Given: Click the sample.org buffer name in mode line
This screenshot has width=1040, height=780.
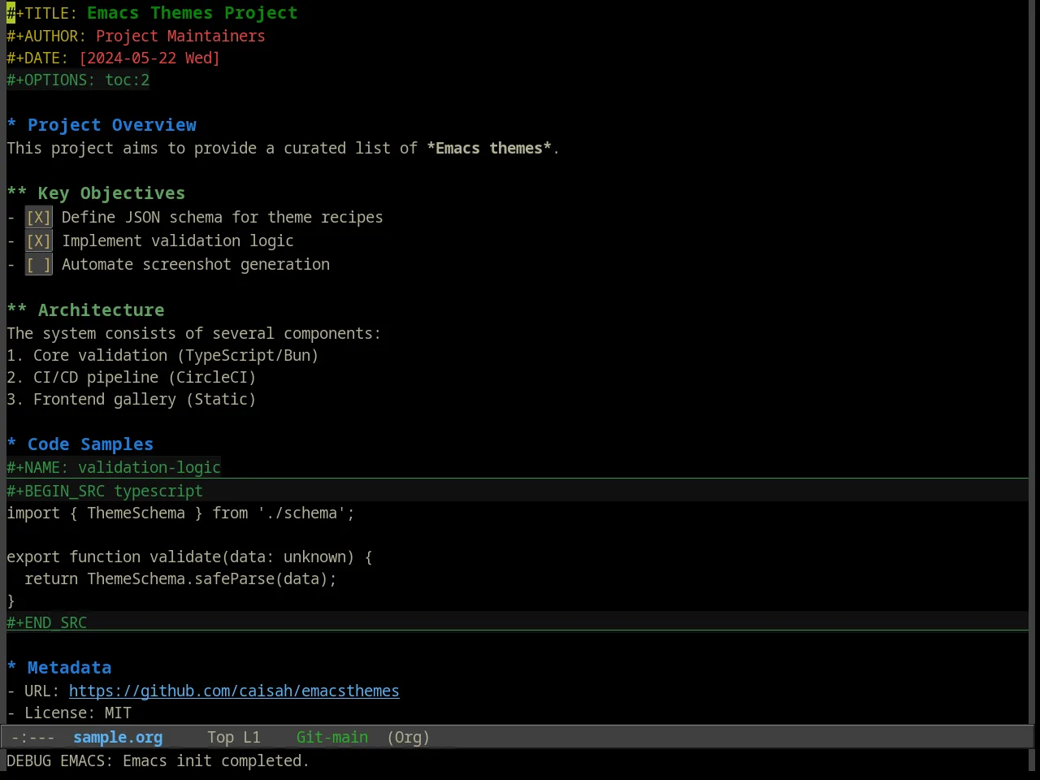Looking at the screenshot, I should tap(118, 738).
